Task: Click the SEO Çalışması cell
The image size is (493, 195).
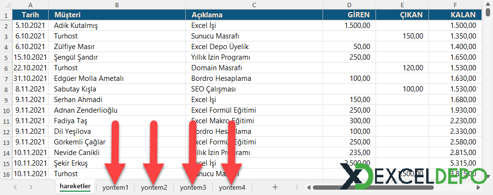Action: click(254, 89)
